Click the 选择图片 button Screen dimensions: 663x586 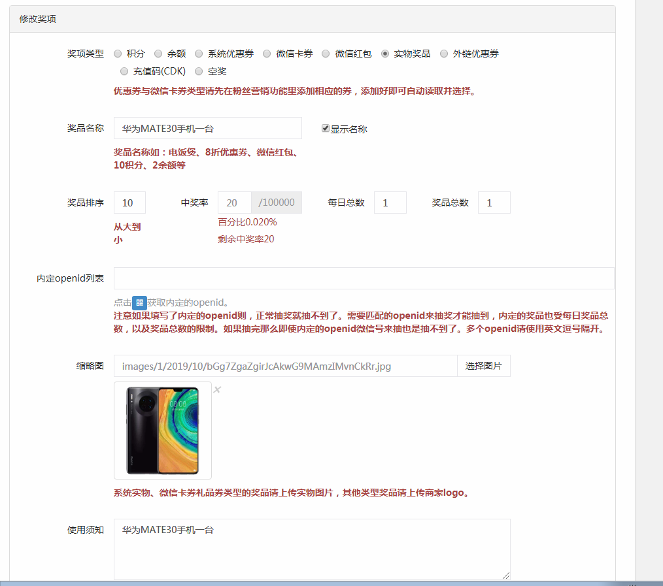[484, 366]
